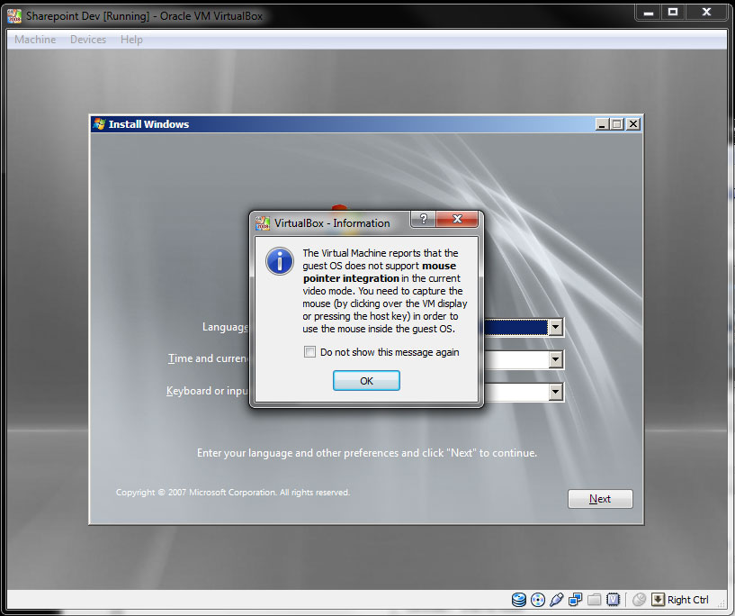This screenshot has width=735, height=616.
Task: Click the network adapters status icon
Action: pos(575,599)
